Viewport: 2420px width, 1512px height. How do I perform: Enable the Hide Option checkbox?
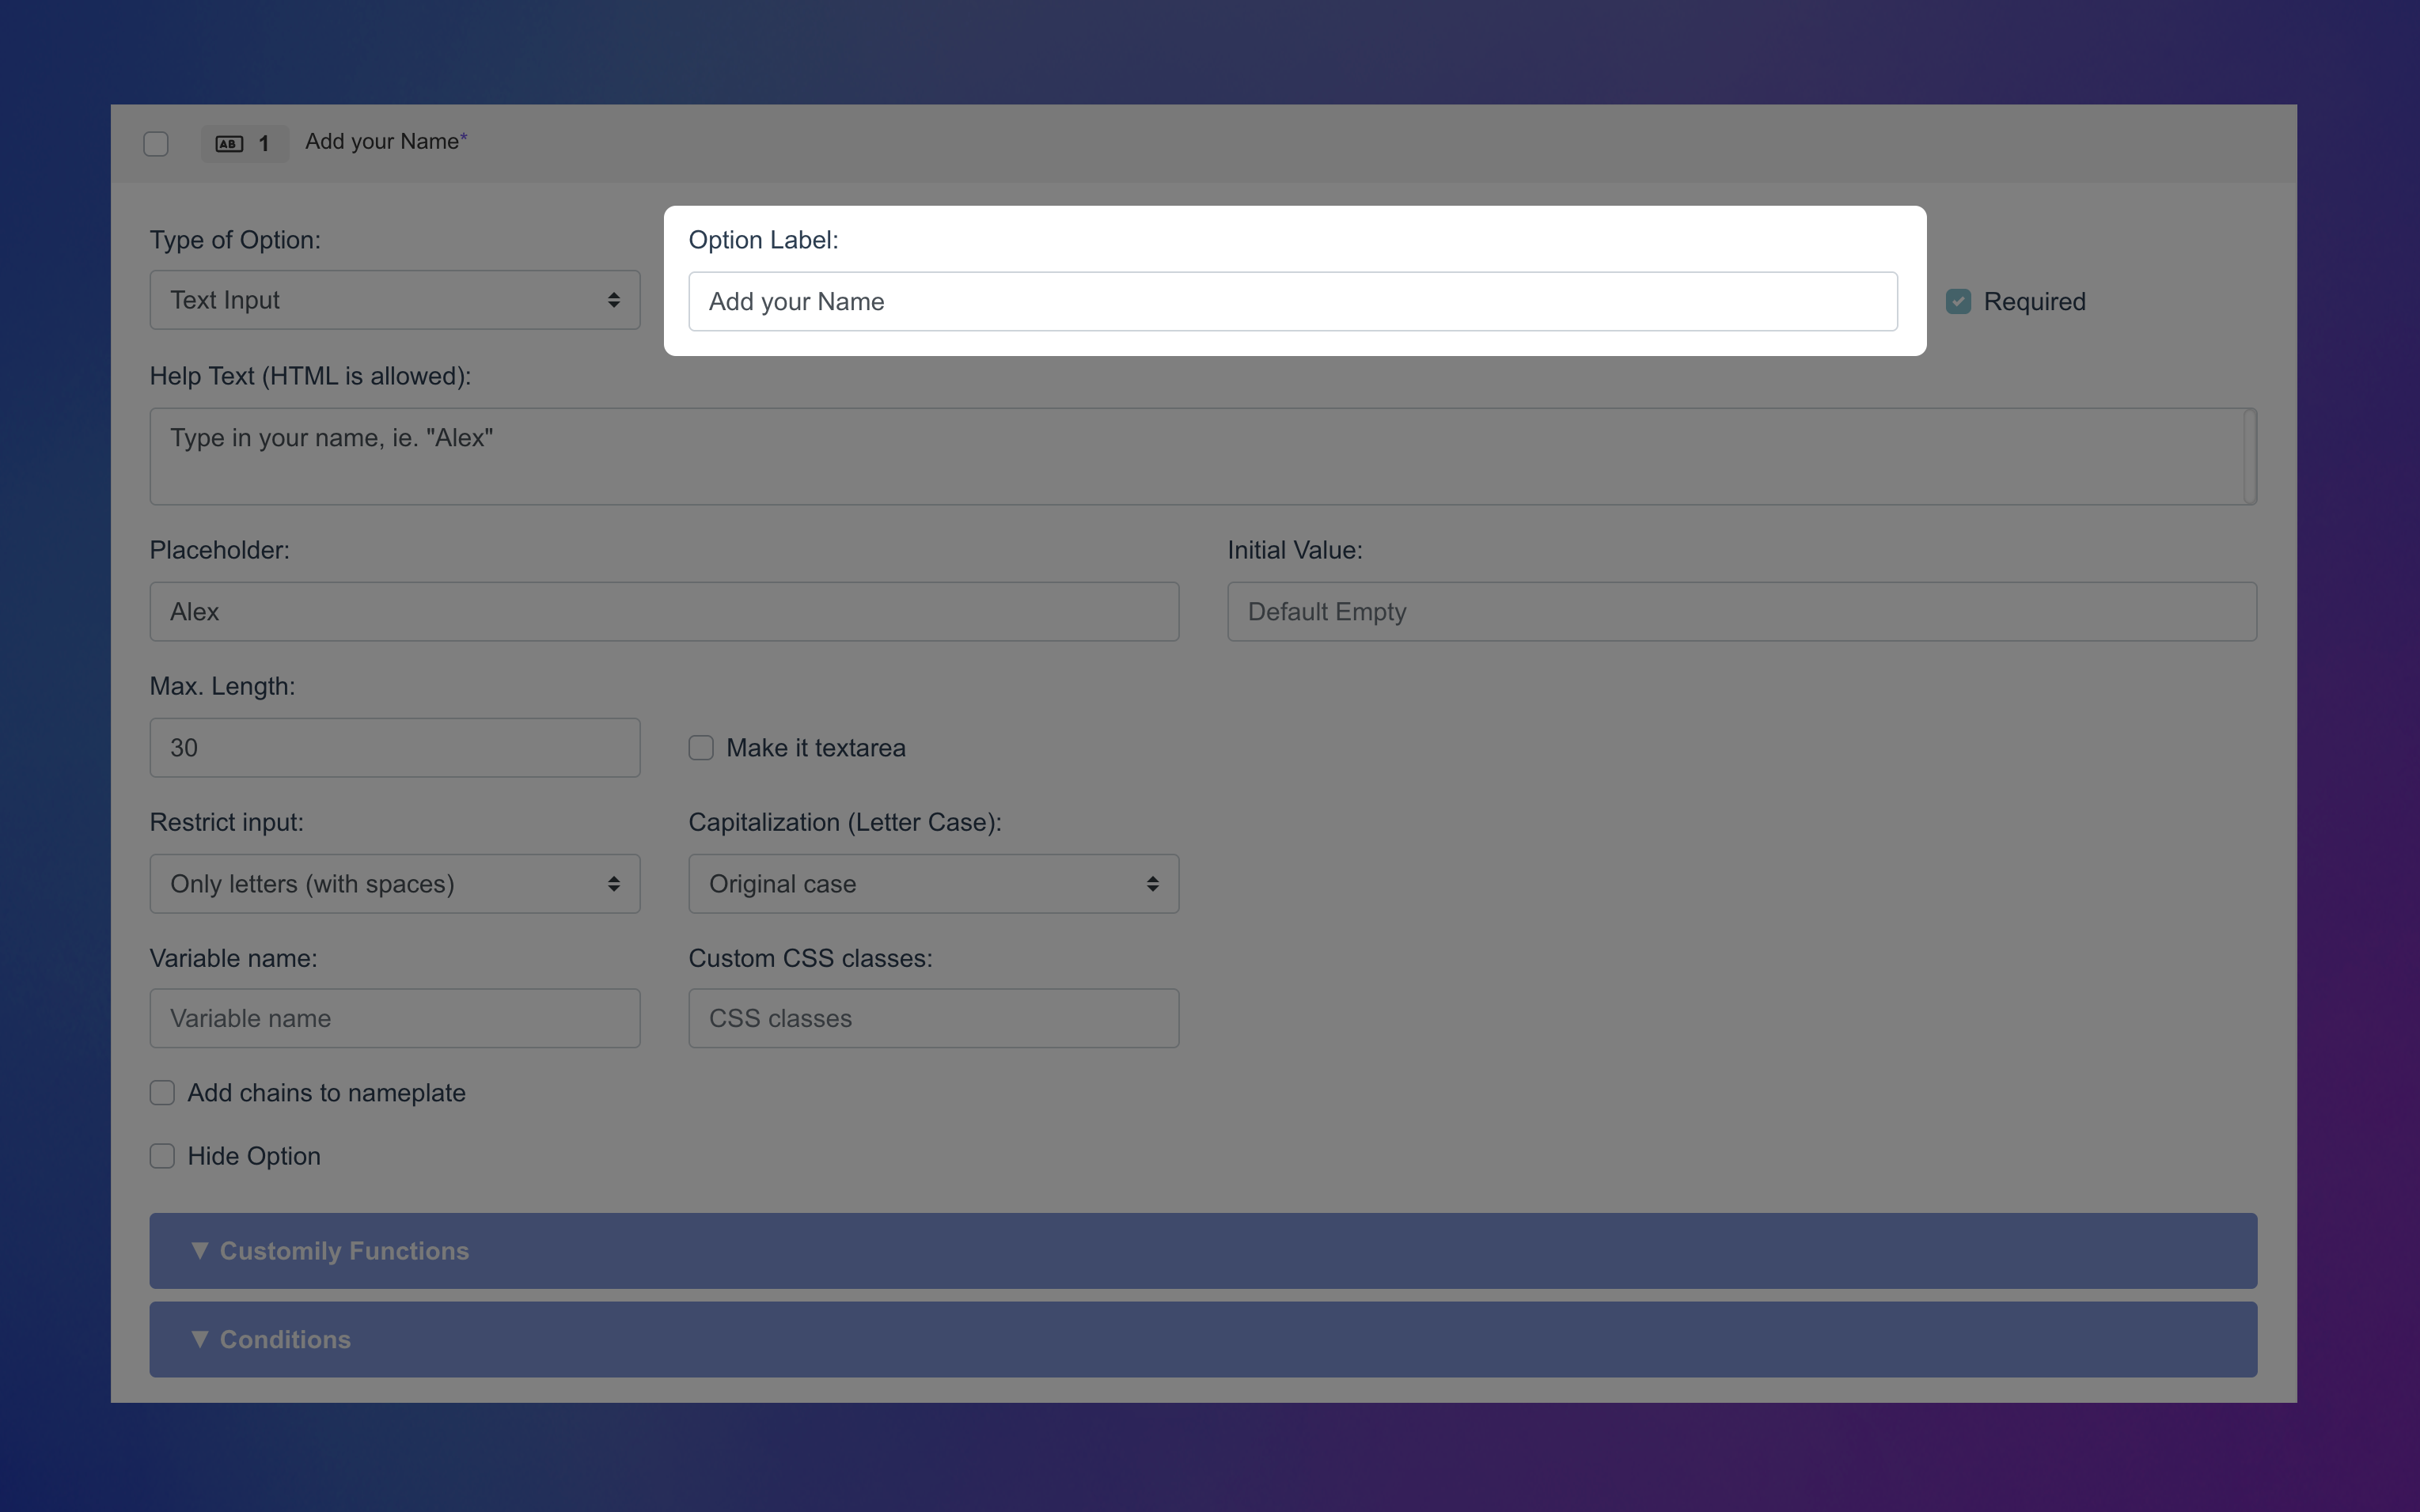(162, 1156)
